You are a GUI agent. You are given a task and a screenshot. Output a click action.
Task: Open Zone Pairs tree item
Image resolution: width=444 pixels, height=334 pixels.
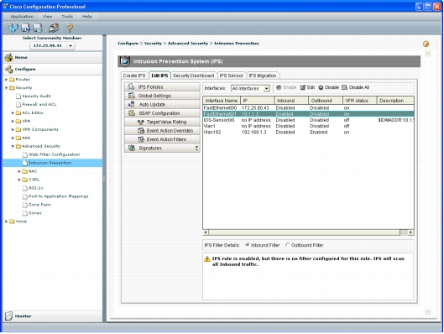pyautogui.click(x=39, y=205)
